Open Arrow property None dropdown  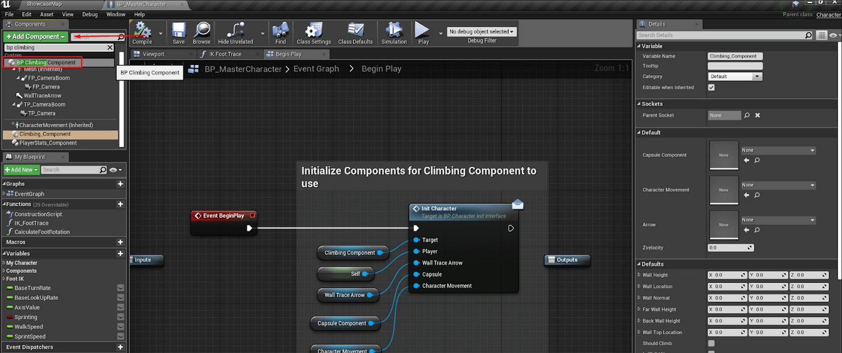tap(778, 219)
